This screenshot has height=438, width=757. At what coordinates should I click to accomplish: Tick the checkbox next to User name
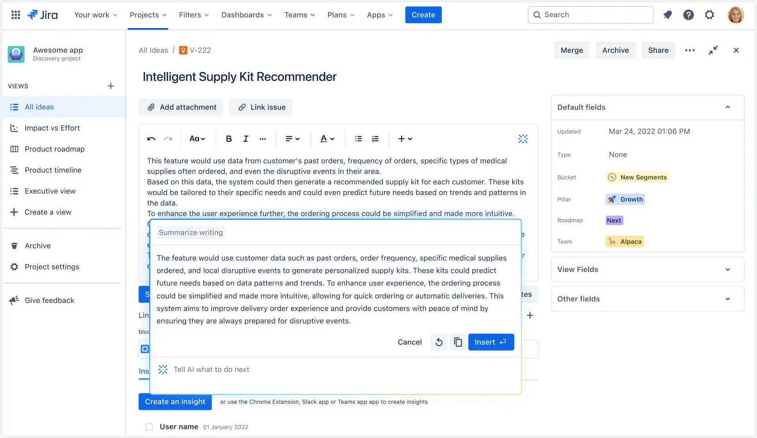tap(149, 427)
